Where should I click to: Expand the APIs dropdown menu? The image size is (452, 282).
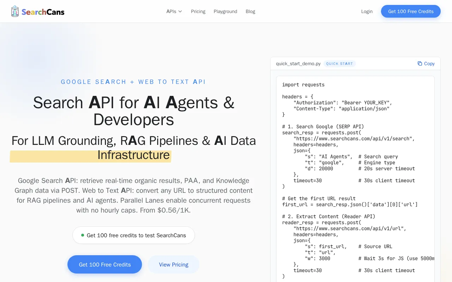click(x=174, y=11)
